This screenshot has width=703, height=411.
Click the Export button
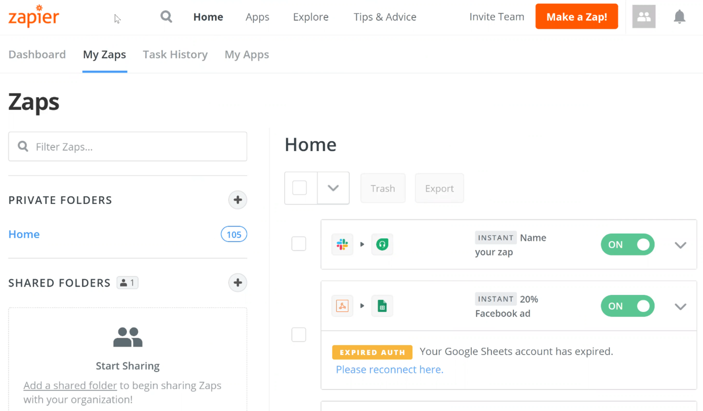click(439, 188)
